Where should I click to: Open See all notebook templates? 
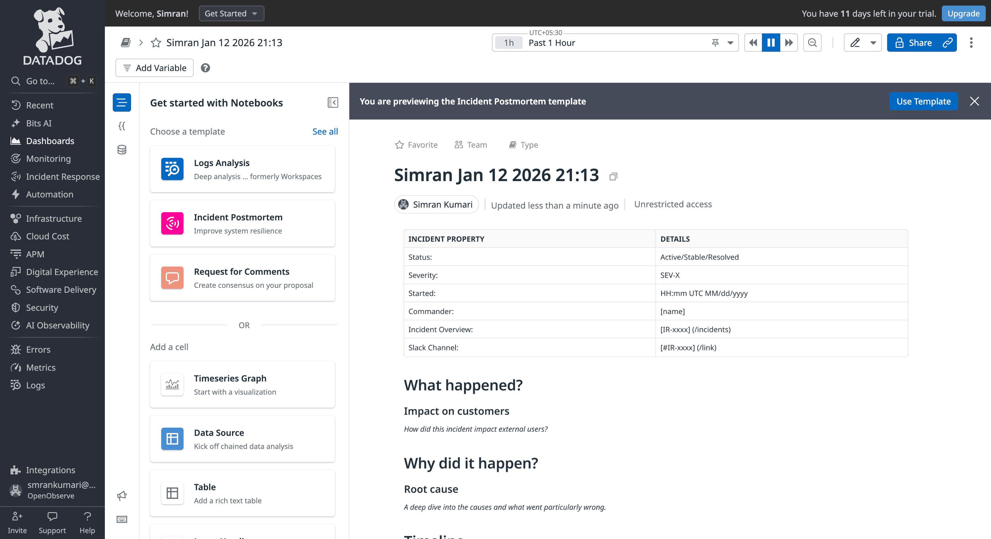coord(325,131)
